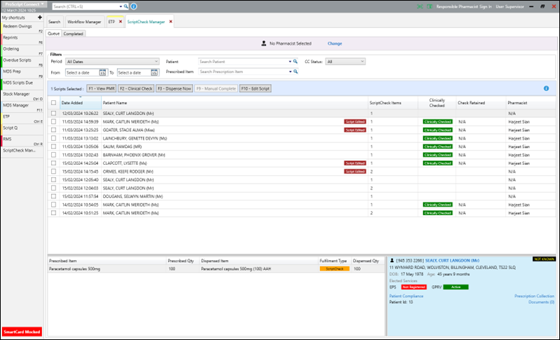Viewport: 560px width, 340px height.
Task: Open the blue info icon beside top search
Action: [x=133, y=6]
